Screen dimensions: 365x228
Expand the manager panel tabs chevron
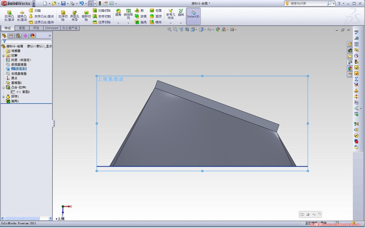(x=50, y=36)
